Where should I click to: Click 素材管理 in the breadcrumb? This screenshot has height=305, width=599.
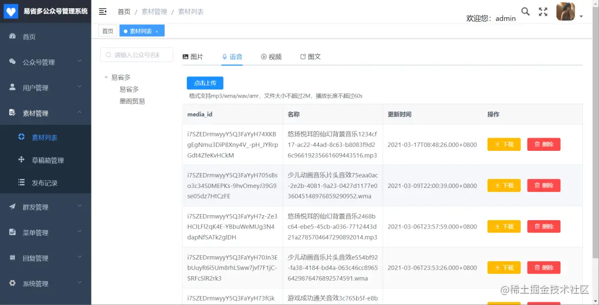coord(154,12)
